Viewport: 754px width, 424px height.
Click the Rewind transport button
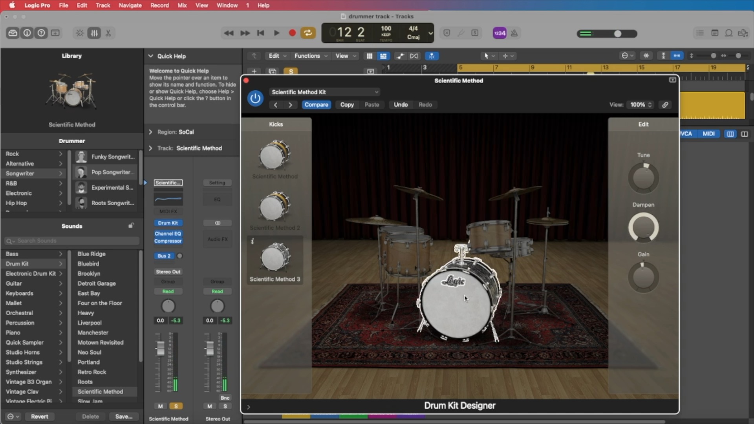[x=229, y=33]
